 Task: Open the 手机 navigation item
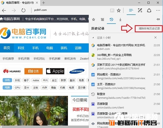pos(35,48)
